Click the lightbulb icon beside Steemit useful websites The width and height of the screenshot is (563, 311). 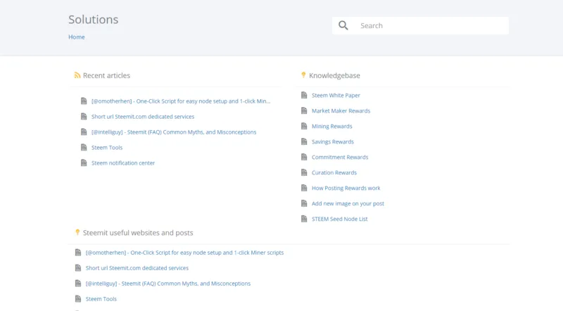point(77,232)
